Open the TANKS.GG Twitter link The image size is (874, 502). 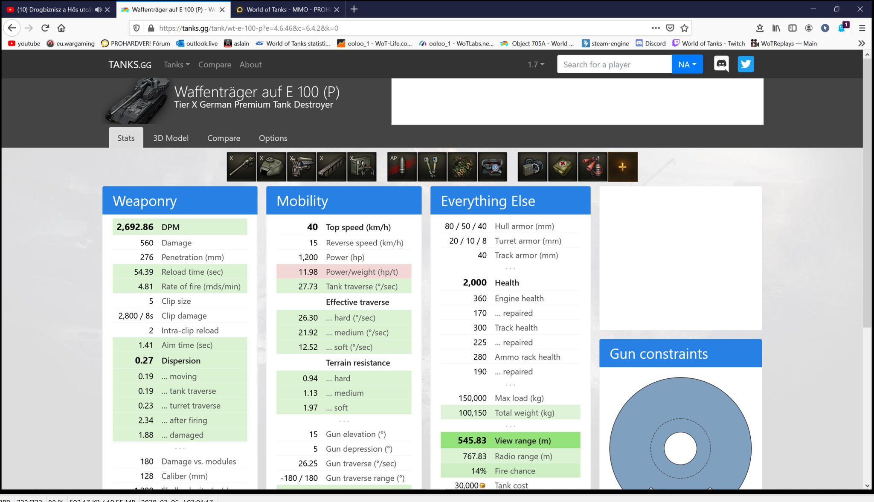(746, 64)
